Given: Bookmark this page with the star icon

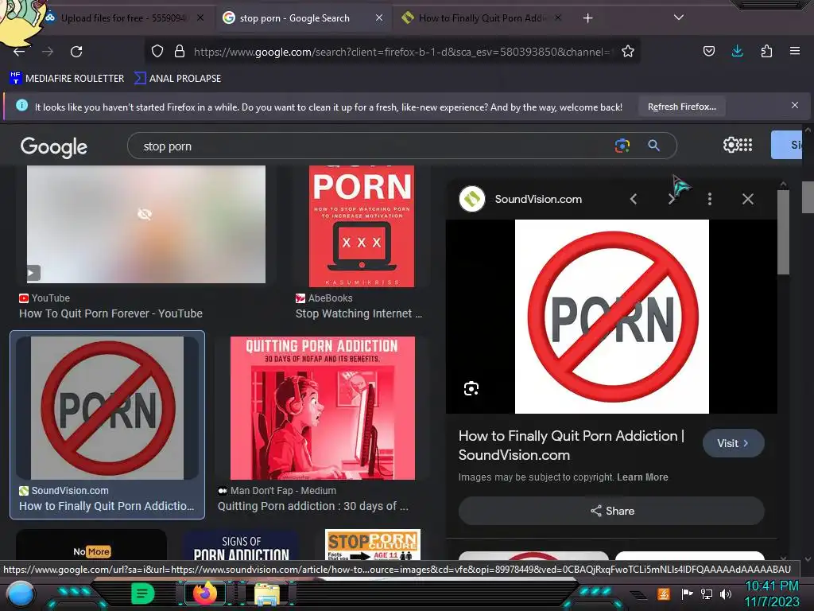Looking at the screenshot, I should [x=628, y=52].
